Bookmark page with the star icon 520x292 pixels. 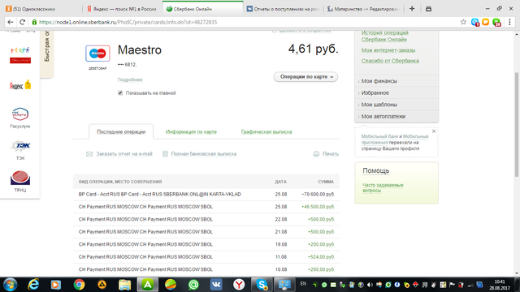(463, 22)
